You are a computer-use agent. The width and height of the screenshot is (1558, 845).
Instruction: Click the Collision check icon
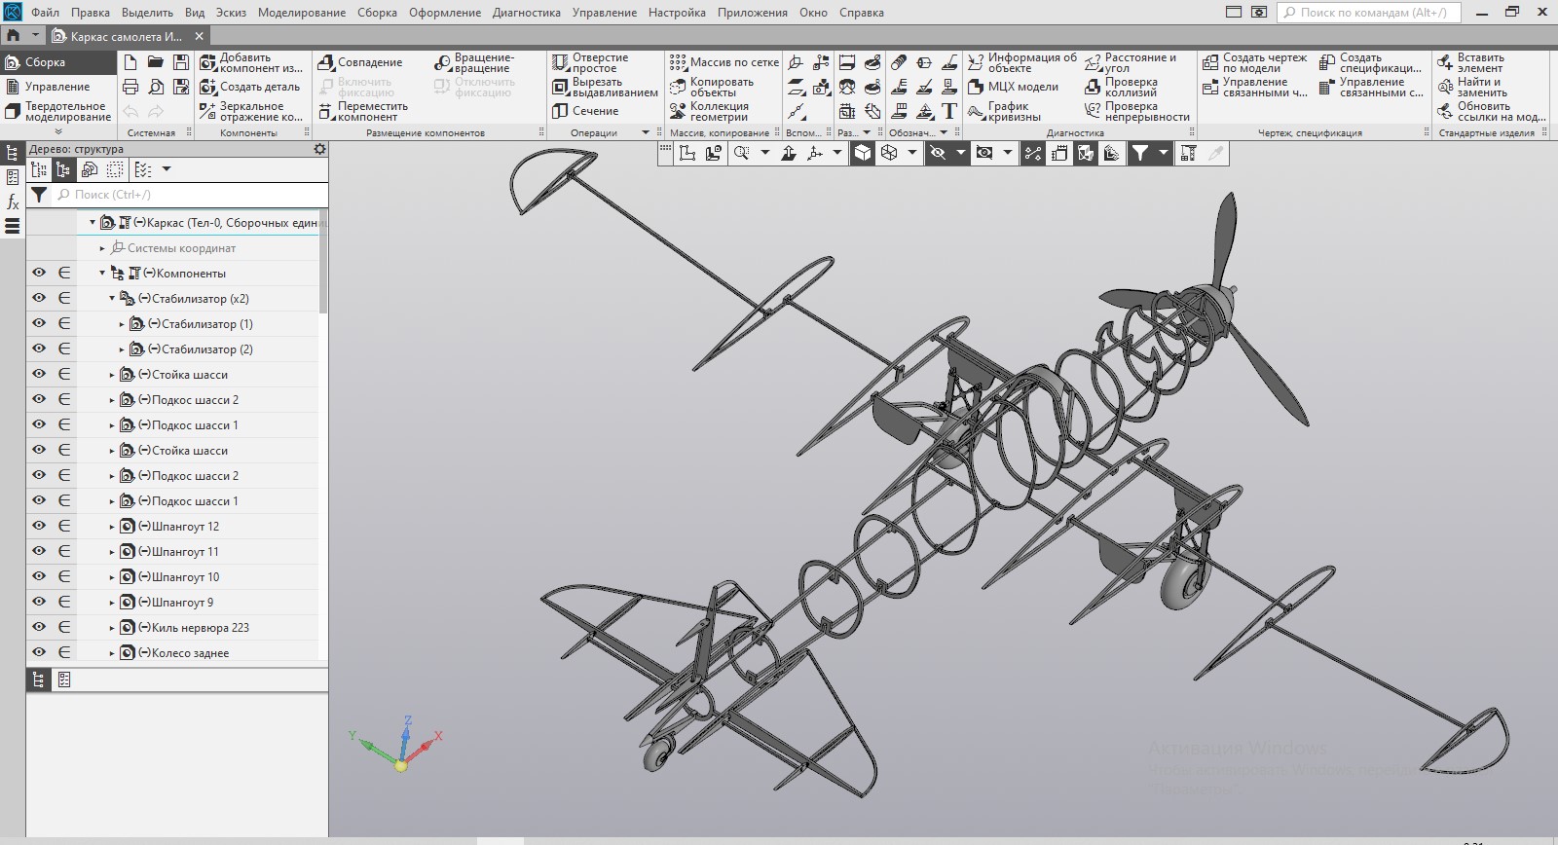click(x=1093, y=87)
